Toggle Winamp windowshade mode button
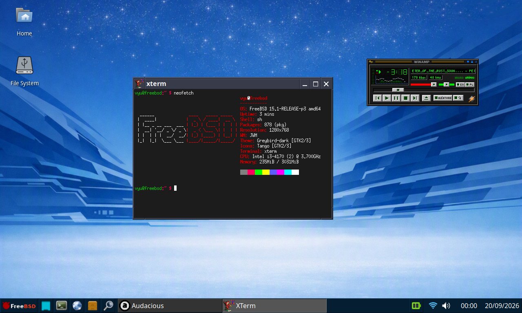This screenshot has height=313, width=522. [472, 62]
